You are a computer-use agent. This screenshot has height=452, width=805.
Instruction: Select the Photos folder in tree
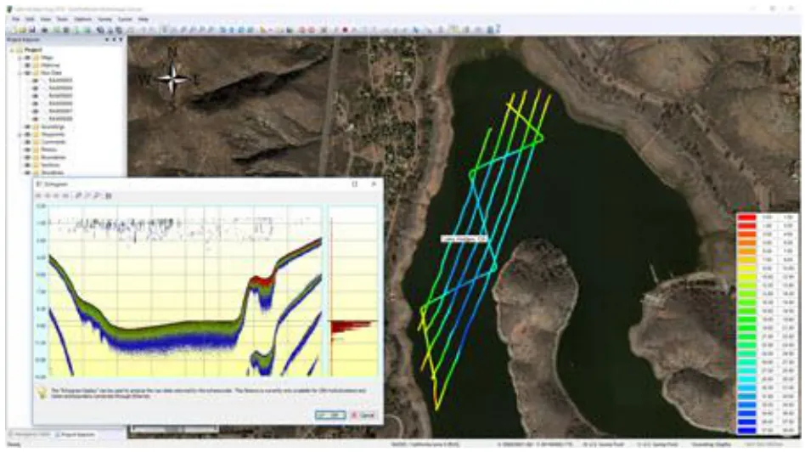click(49, 150)
